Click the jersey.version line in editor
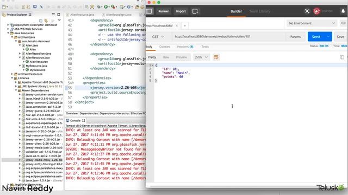The height and width of the screenshot is (195, 348). pos(110,88)
